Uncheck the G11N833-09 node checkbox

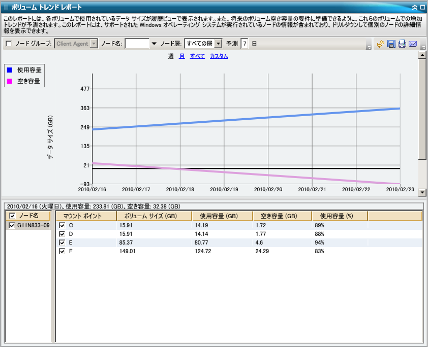[12, 226]
